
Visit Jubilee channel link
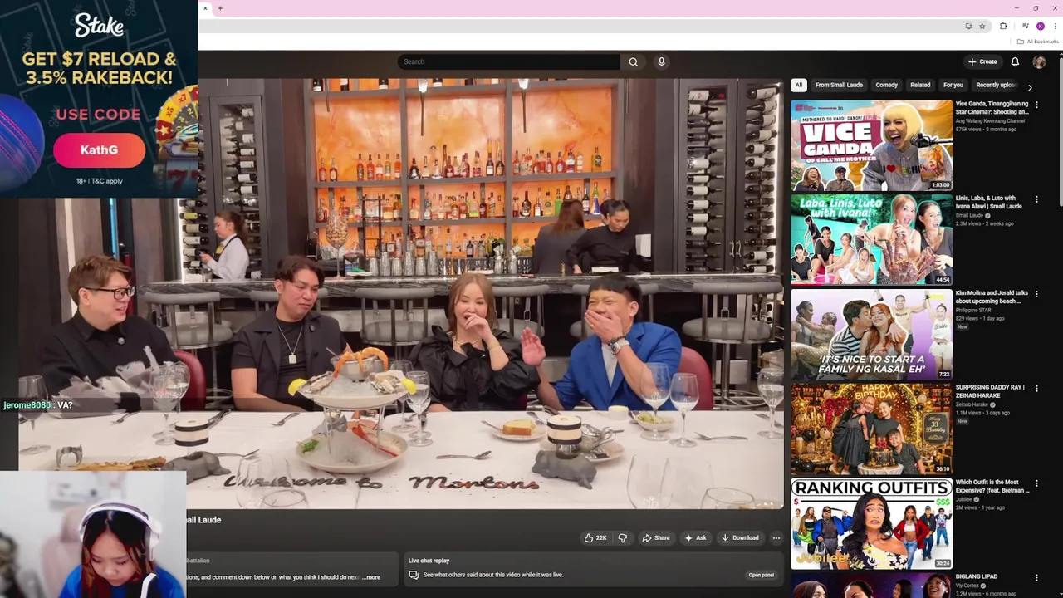tap(965, 499)
